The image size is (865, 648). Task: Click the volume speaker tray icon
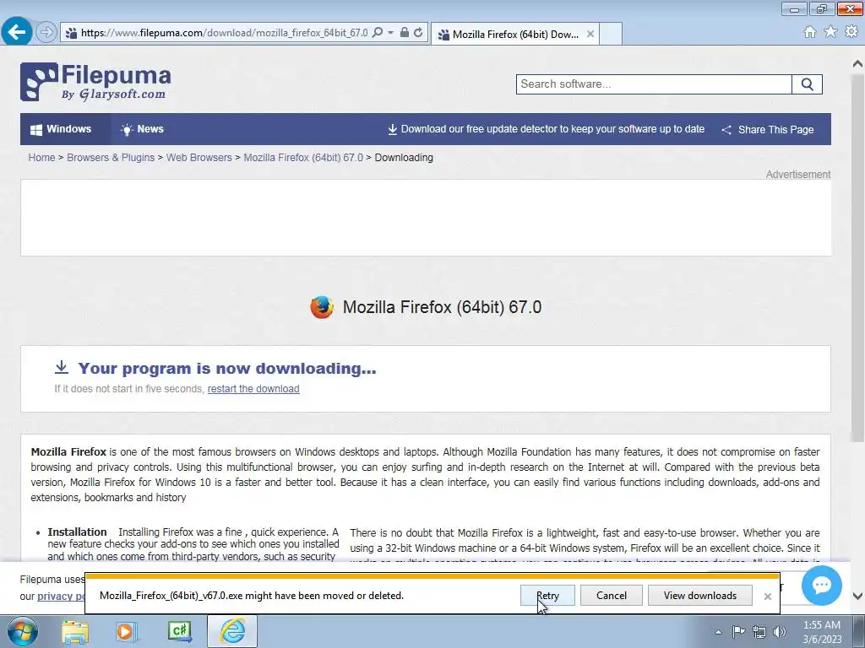[x=780, y=632]
